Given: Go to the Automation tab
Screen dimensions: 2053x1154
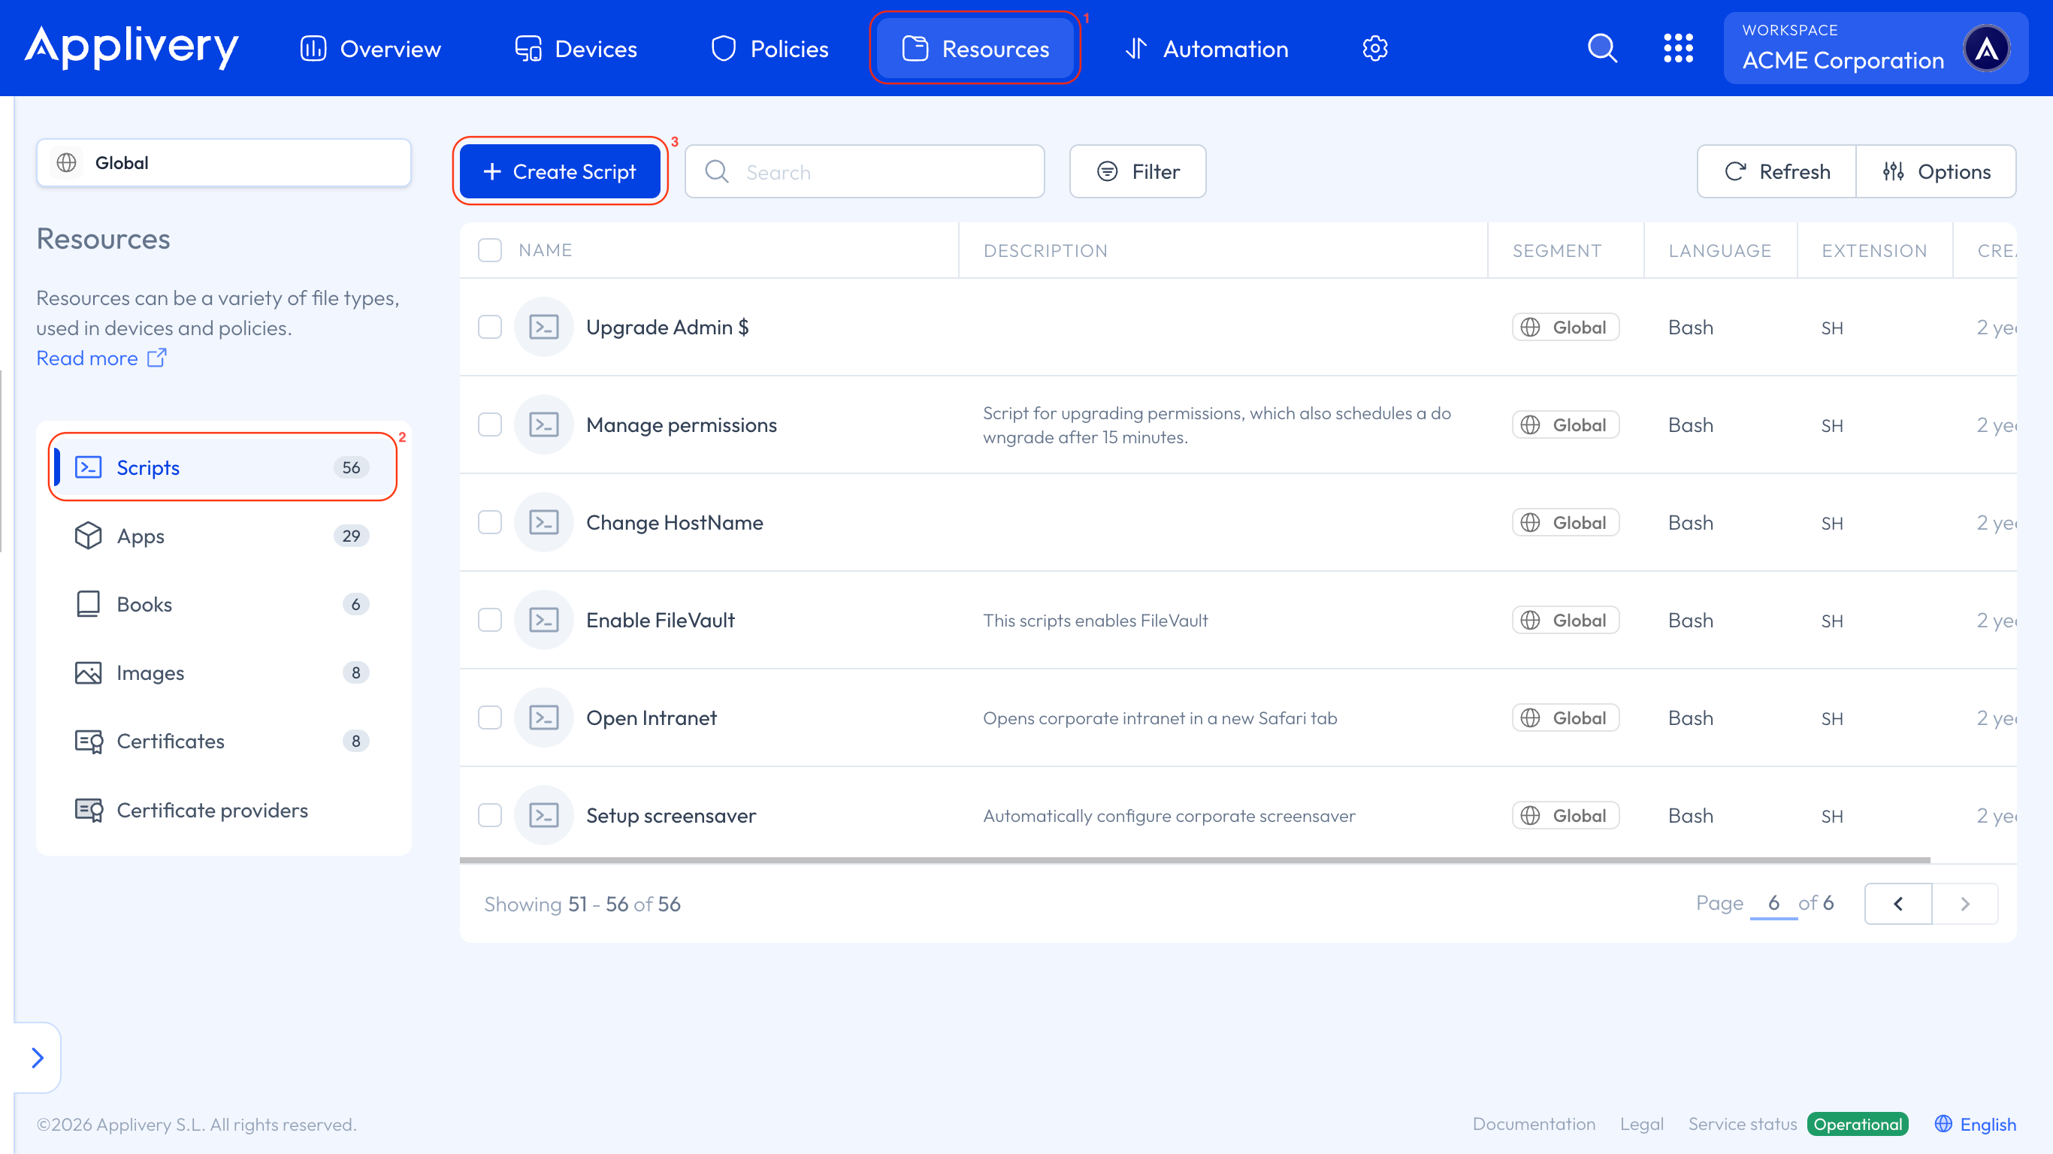Looking at the screenshot, I should pyautogui.click(x=1206, y=49).
